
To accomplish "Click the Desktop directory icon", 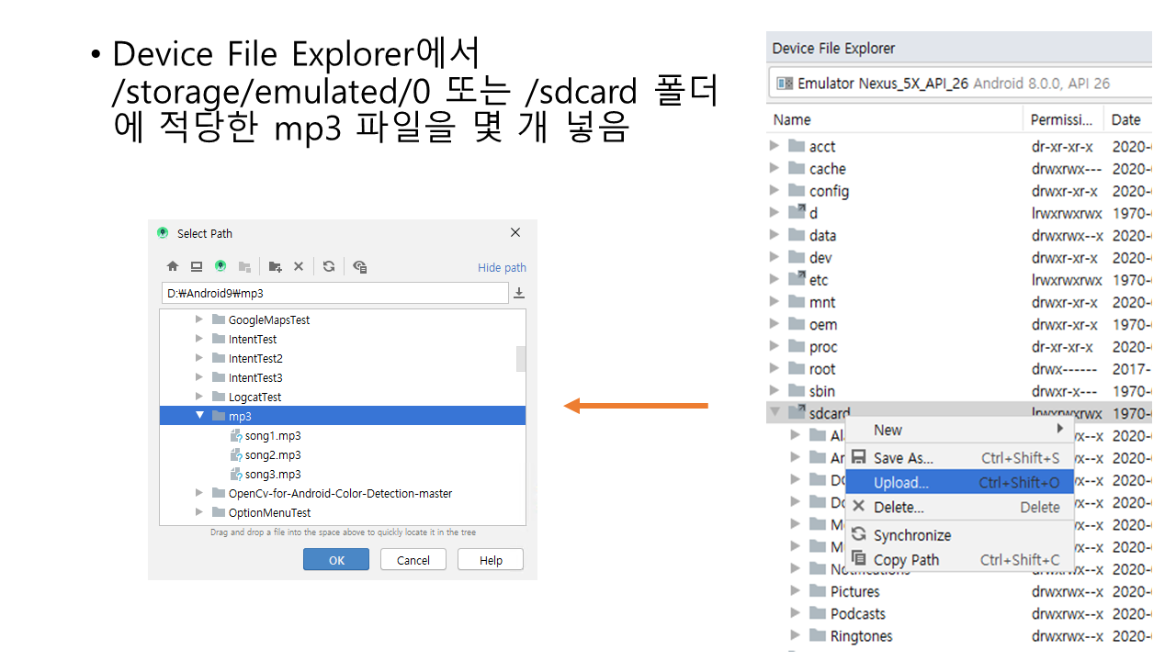I will click(197, 266).
